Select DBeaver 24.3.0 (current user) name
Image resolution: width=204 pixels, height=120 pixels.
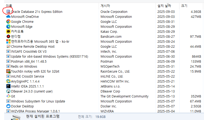click(32, 91)
